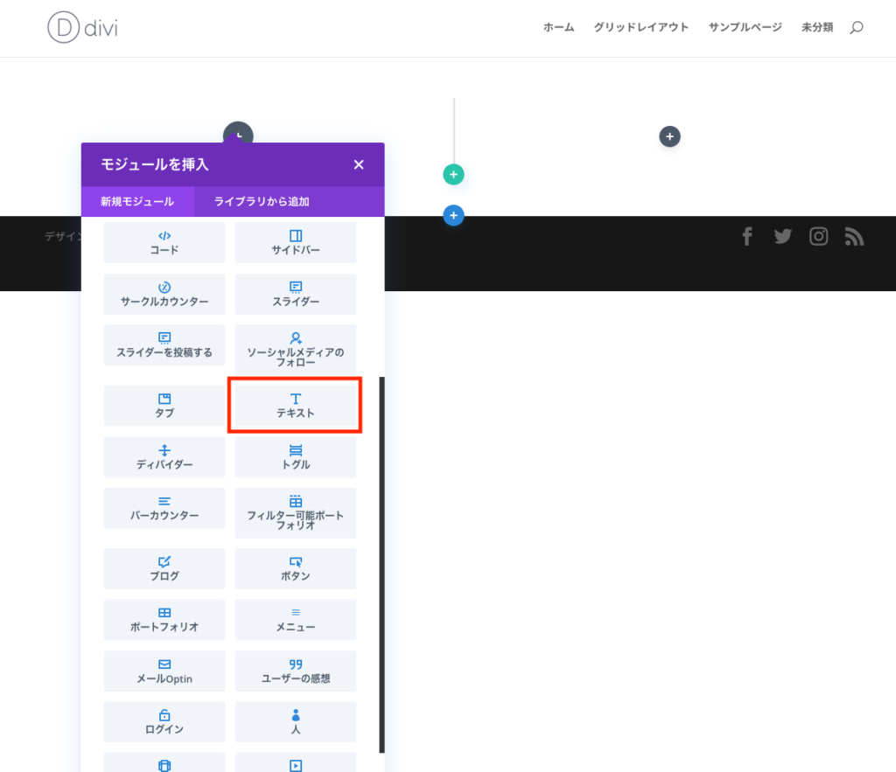
Task: Click the Instagram icon in footer
Action: 818,236
